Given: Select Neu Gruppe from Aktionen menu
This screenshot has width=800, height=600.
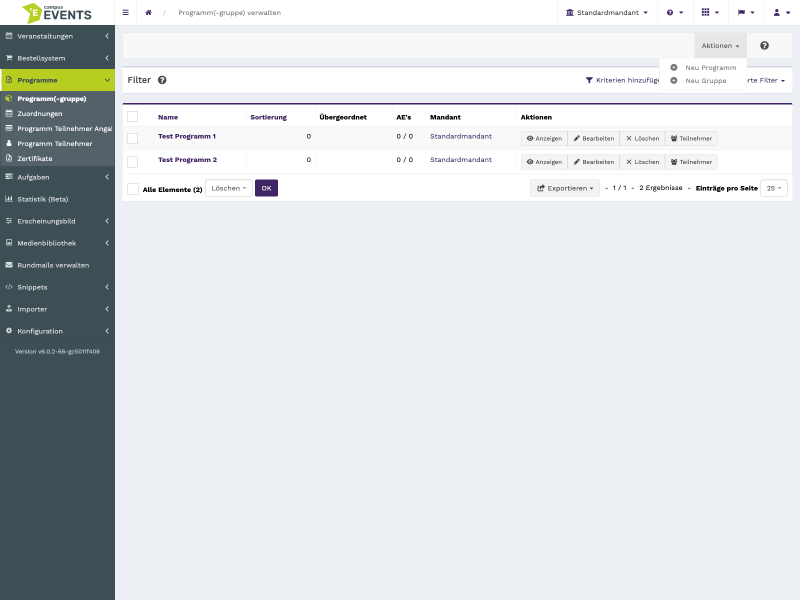Looking at the screenshot, I should 703,80.
